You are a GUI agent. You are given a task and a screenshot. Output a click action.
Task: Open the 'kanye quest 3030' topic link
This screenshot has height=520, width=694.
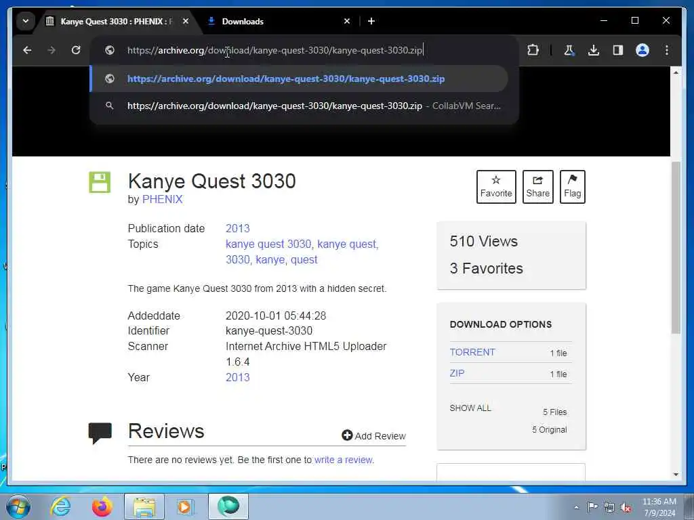[268, 244]
